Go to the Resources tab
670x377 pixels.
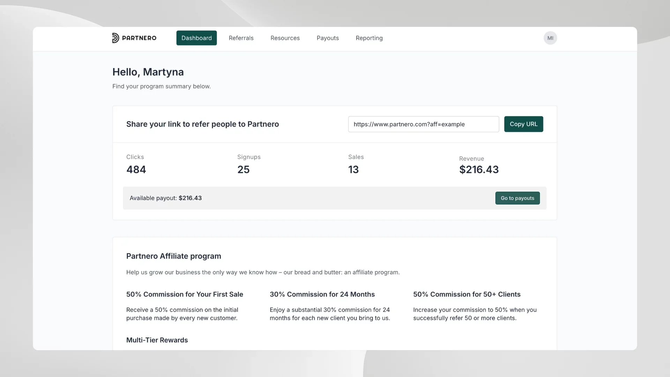(x=285, y=38)
